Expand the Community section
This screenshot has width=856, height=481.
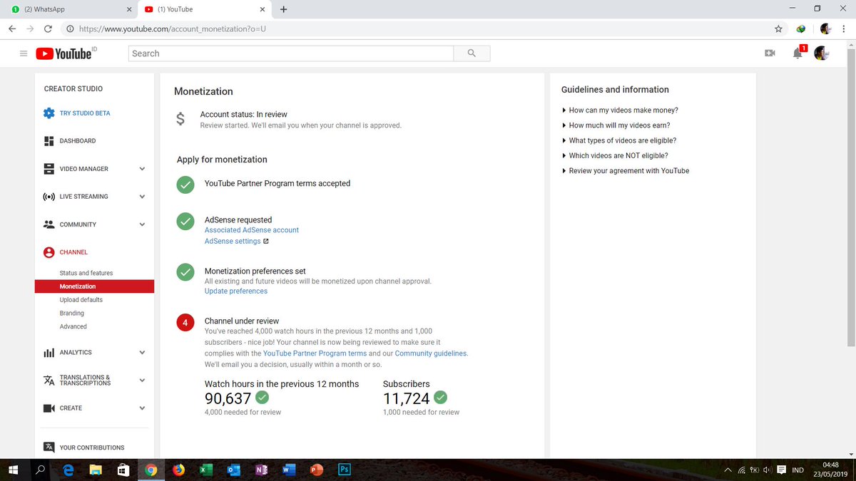(142, 224)
